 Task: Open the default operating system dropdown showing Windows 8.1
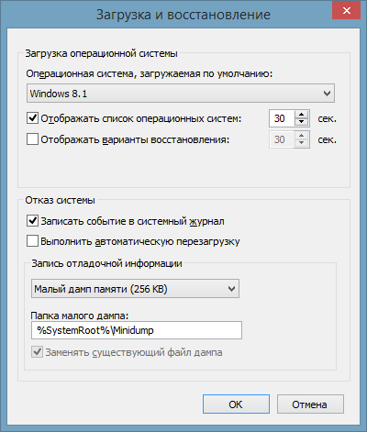(x=181, y=94)
